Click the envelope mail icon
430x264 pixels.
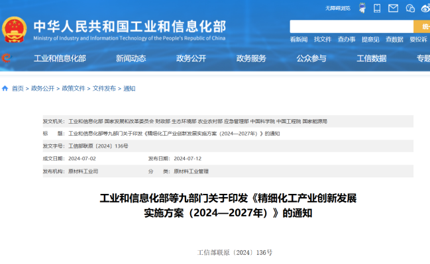coord(394,8)
